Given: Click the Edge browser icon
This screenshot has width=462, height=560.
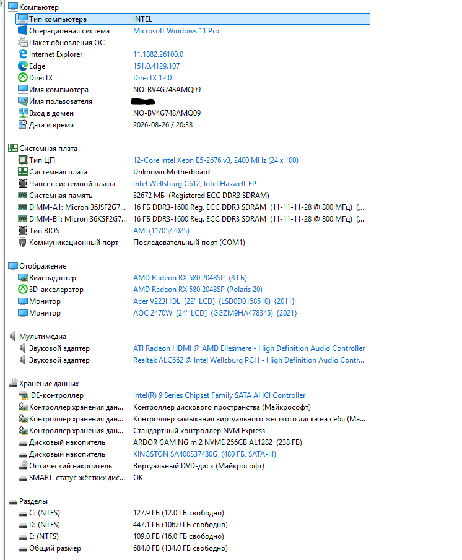Looking at the screenshot, I should coord(22,66).
